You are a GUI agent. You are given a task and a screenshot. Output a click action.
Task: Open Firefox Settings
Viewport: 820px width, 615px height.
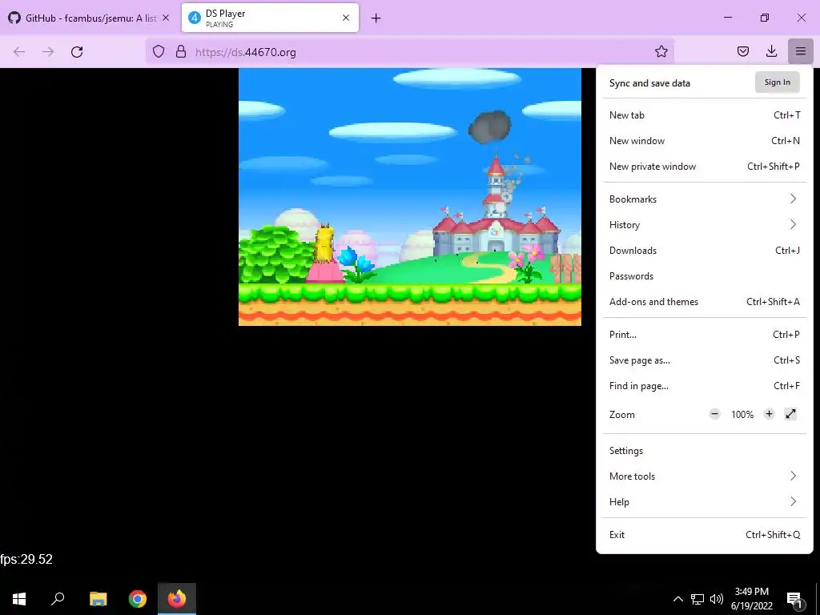pyautogui.click(x=705, y=451)
